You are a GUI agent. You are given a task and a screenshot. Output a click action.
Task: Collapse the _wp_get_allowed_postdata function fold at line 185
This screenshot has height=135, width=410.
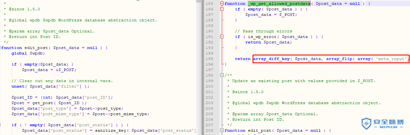pyautogui.click(x=222, y=4)
